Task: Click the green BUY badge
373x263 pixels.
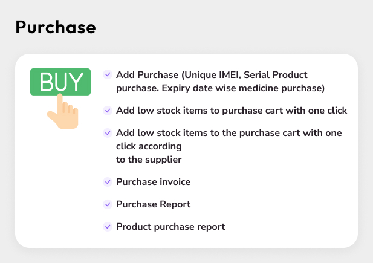Action: [x=60, y=83]
